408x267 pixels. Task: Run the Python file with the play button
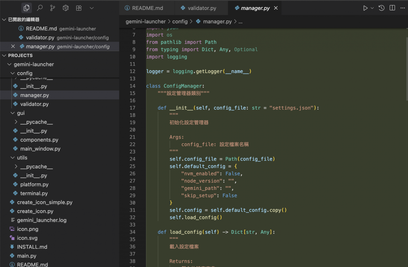pyautogui.click(x=365, y=8)
